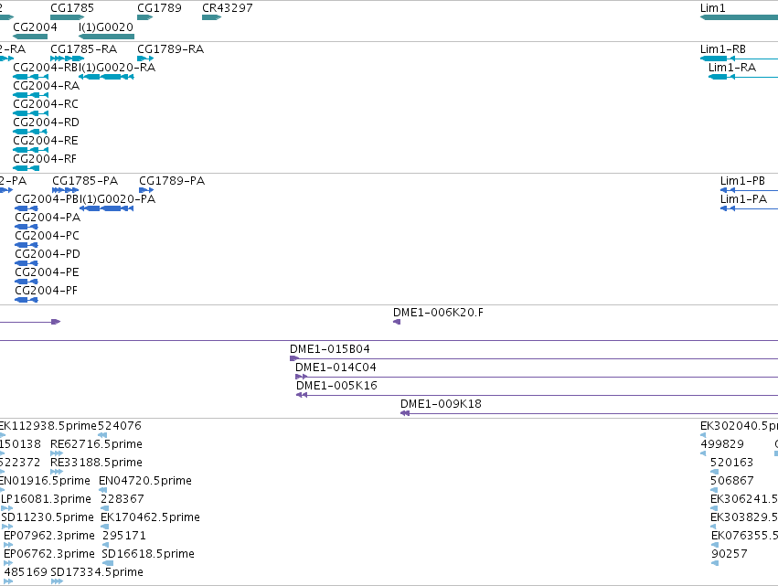Click the SD17334.5prime EST label
778x586 pixels.
tap(97, 572)
